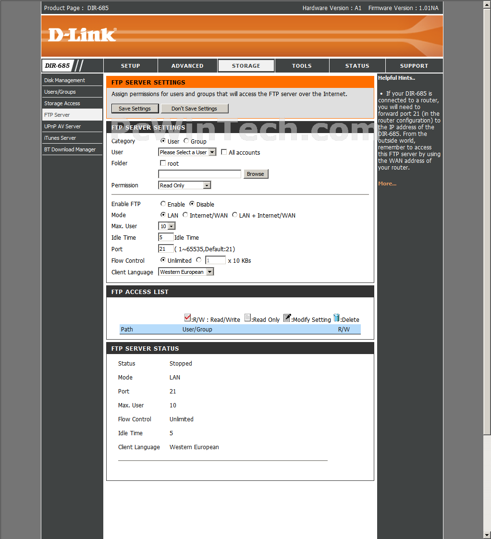
Task: Click the Modify Setting legend icon
Action: 287,318
